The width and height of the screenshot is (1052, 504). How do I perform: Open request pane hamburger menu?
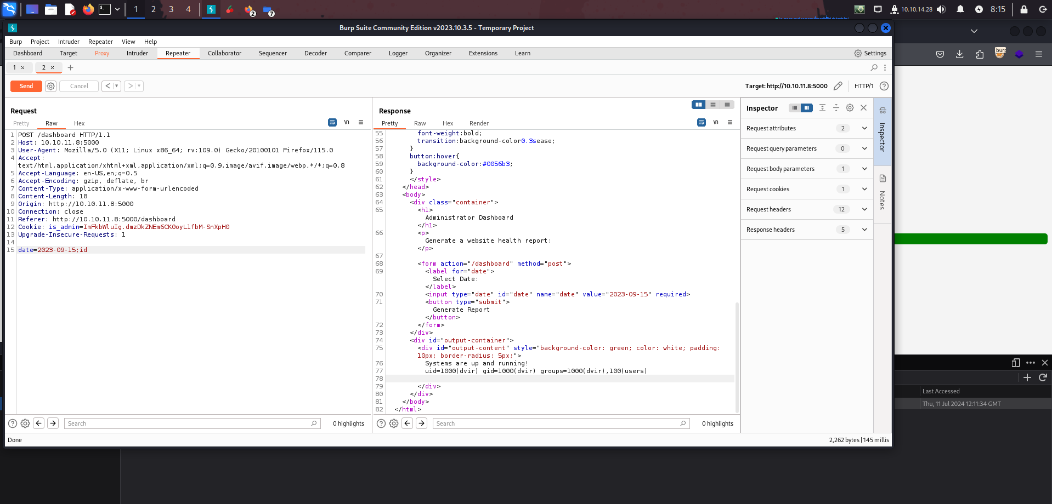[x=361, y=122]
